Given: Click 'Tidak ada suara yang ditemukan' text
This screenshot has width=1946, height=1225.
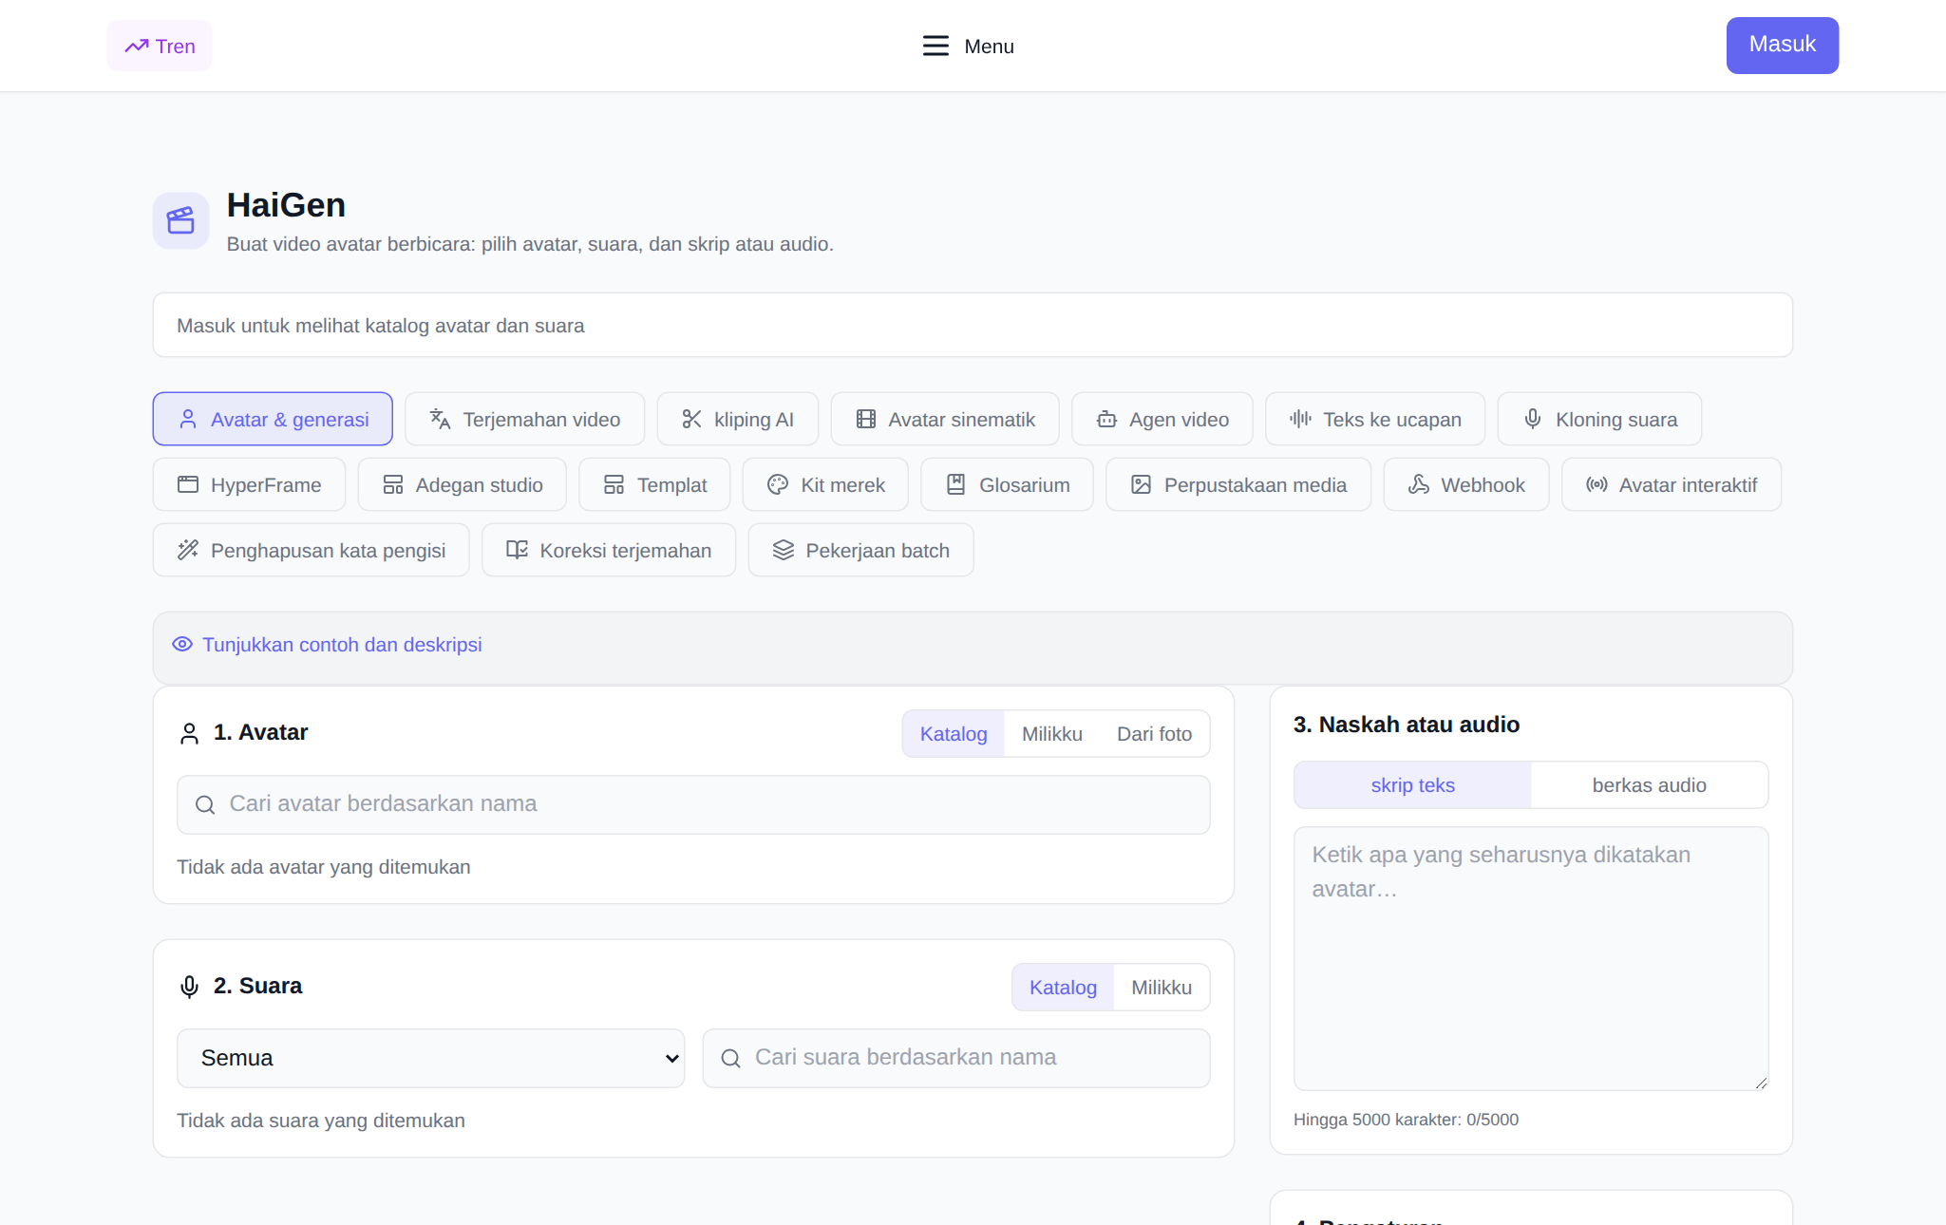Looking at the screenshot, I should point(321,1121).
